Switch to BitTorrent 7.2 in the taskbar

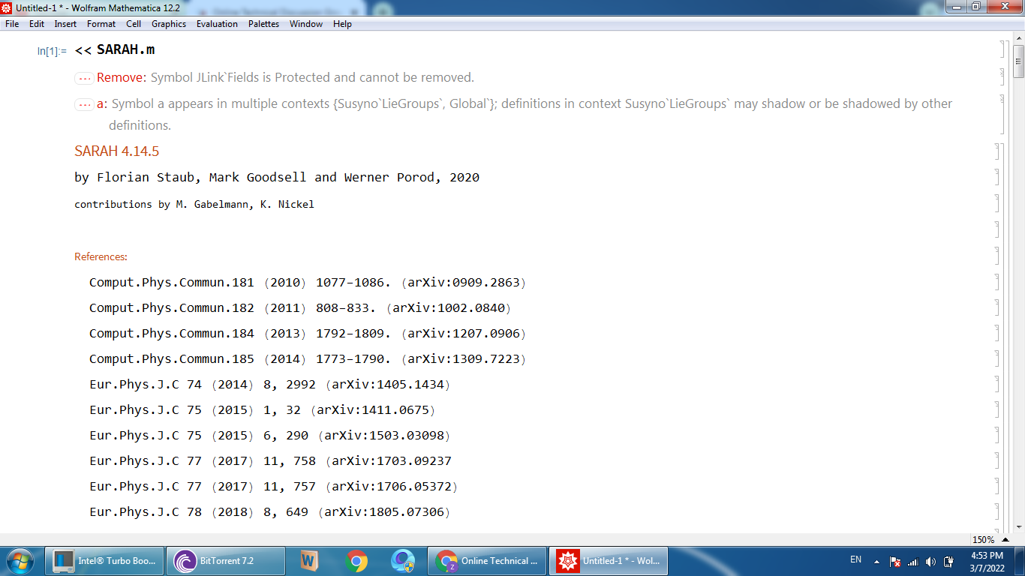point(226,561)
